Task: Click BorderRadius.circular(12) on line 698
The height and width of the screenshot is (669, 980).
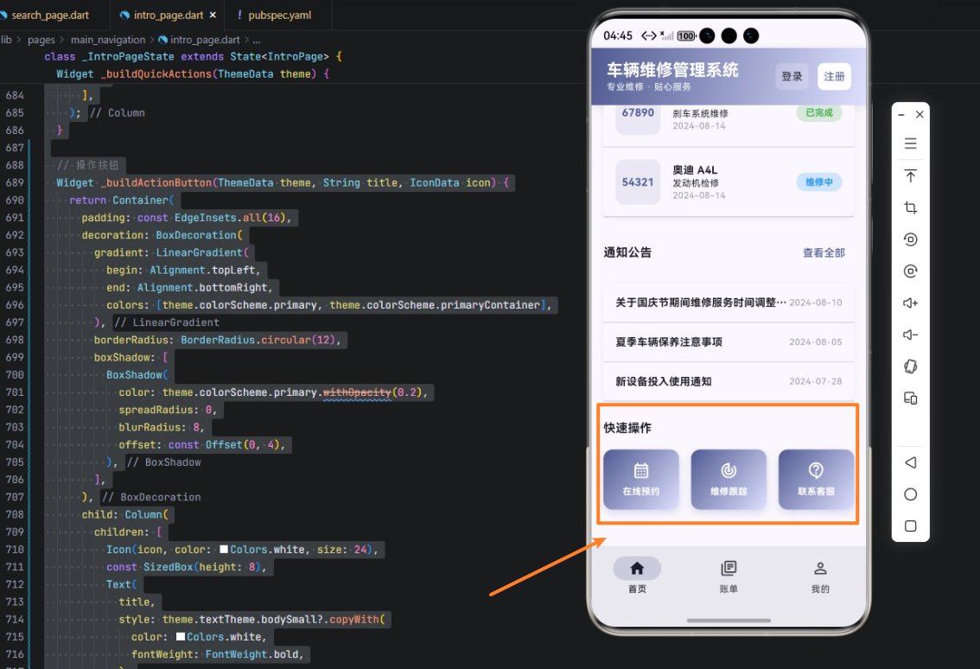Action: point(258,341)
